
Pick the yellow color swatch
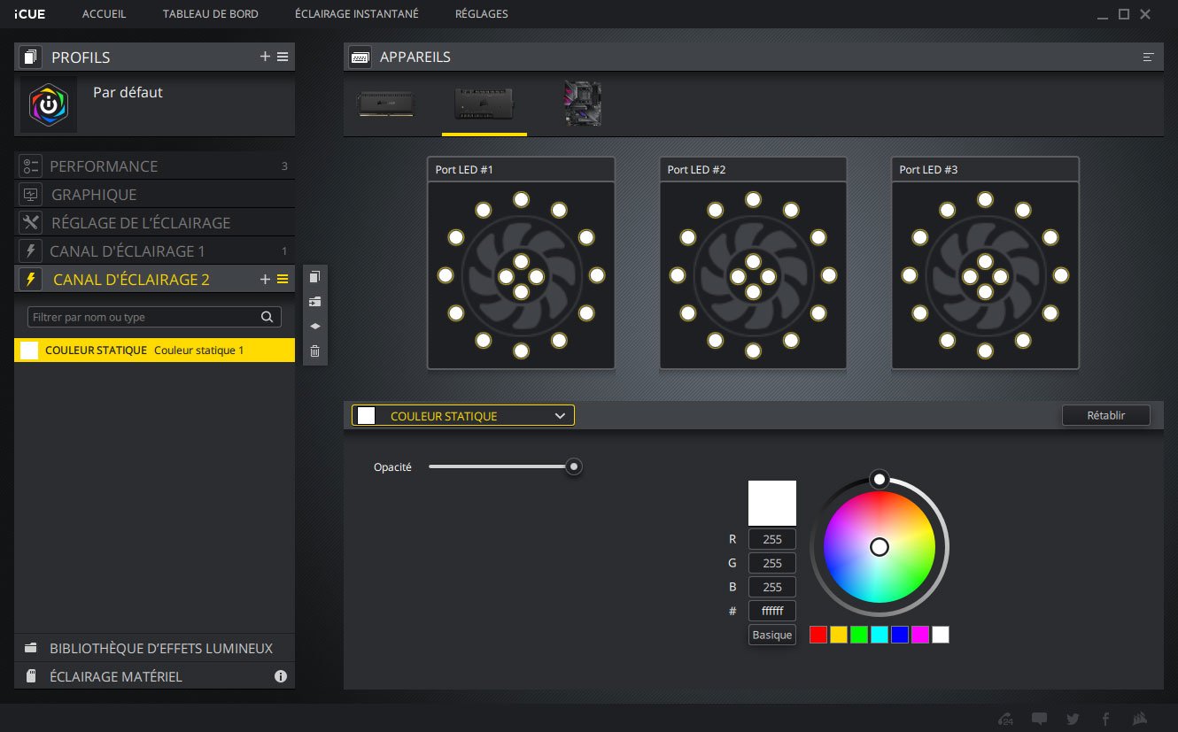click(839, 635)
